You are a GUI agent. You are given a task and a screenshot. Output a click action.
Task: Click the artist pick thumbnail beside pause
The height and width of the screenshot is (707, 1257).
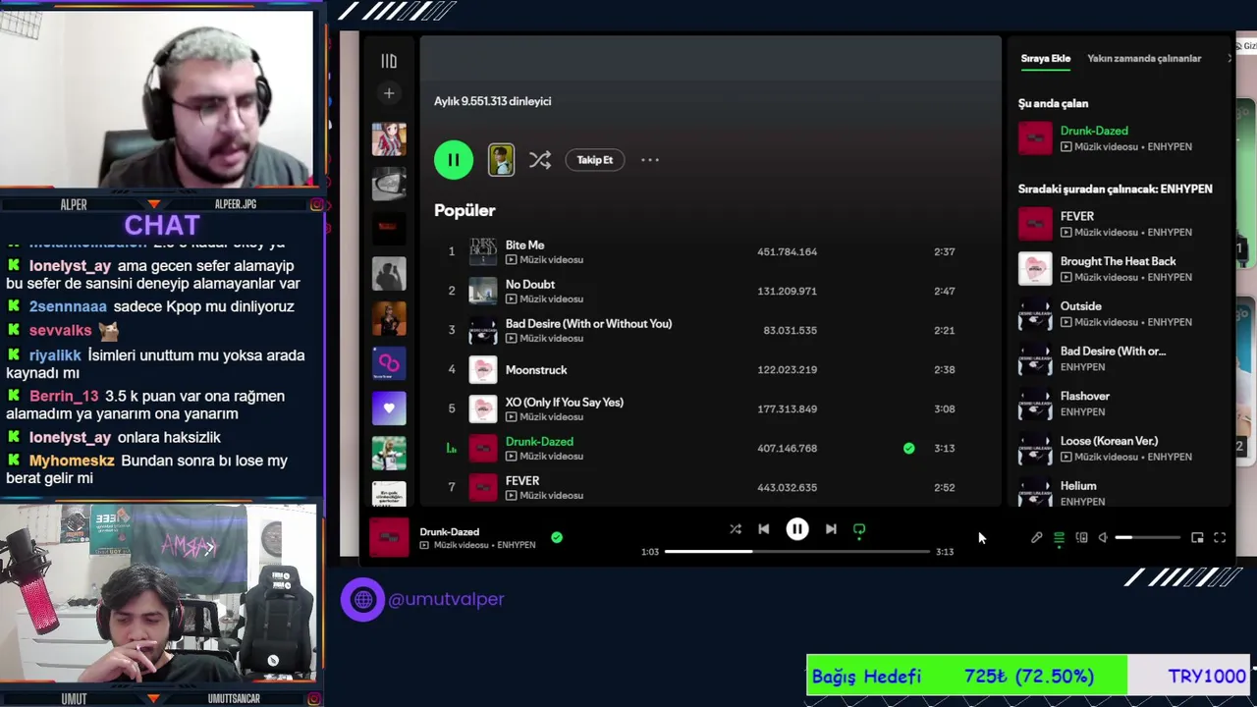pos(501,160)
